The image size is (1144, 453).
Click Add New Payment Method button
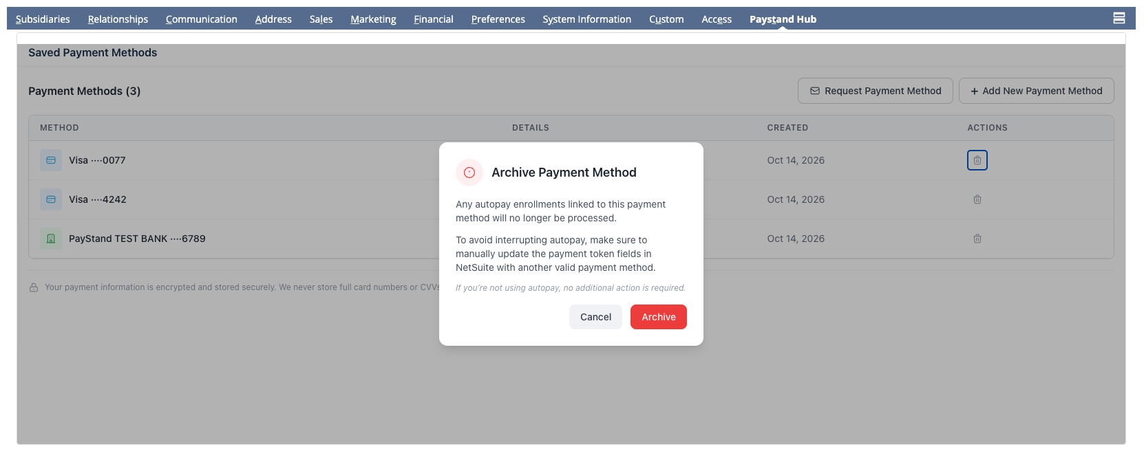pos(1037,91)
